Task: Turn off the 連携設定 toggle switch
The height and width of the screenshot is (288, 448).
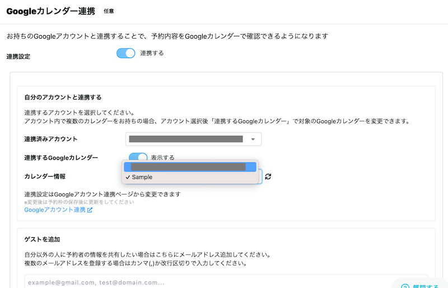Action: pos(126,53)
